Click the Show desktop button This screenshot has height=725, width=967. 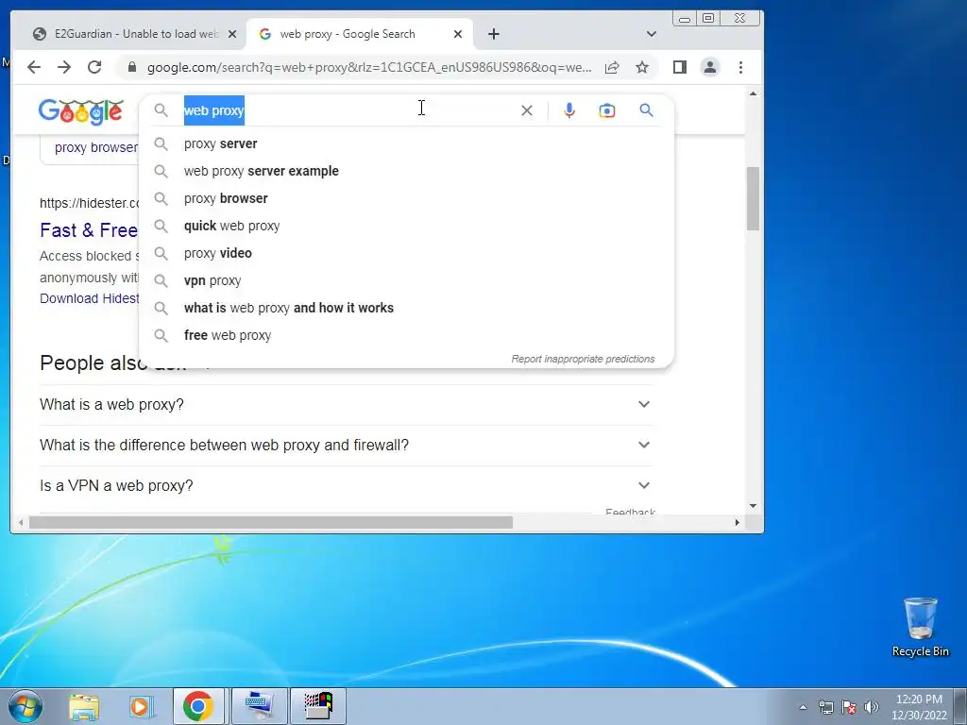(960, 706)
